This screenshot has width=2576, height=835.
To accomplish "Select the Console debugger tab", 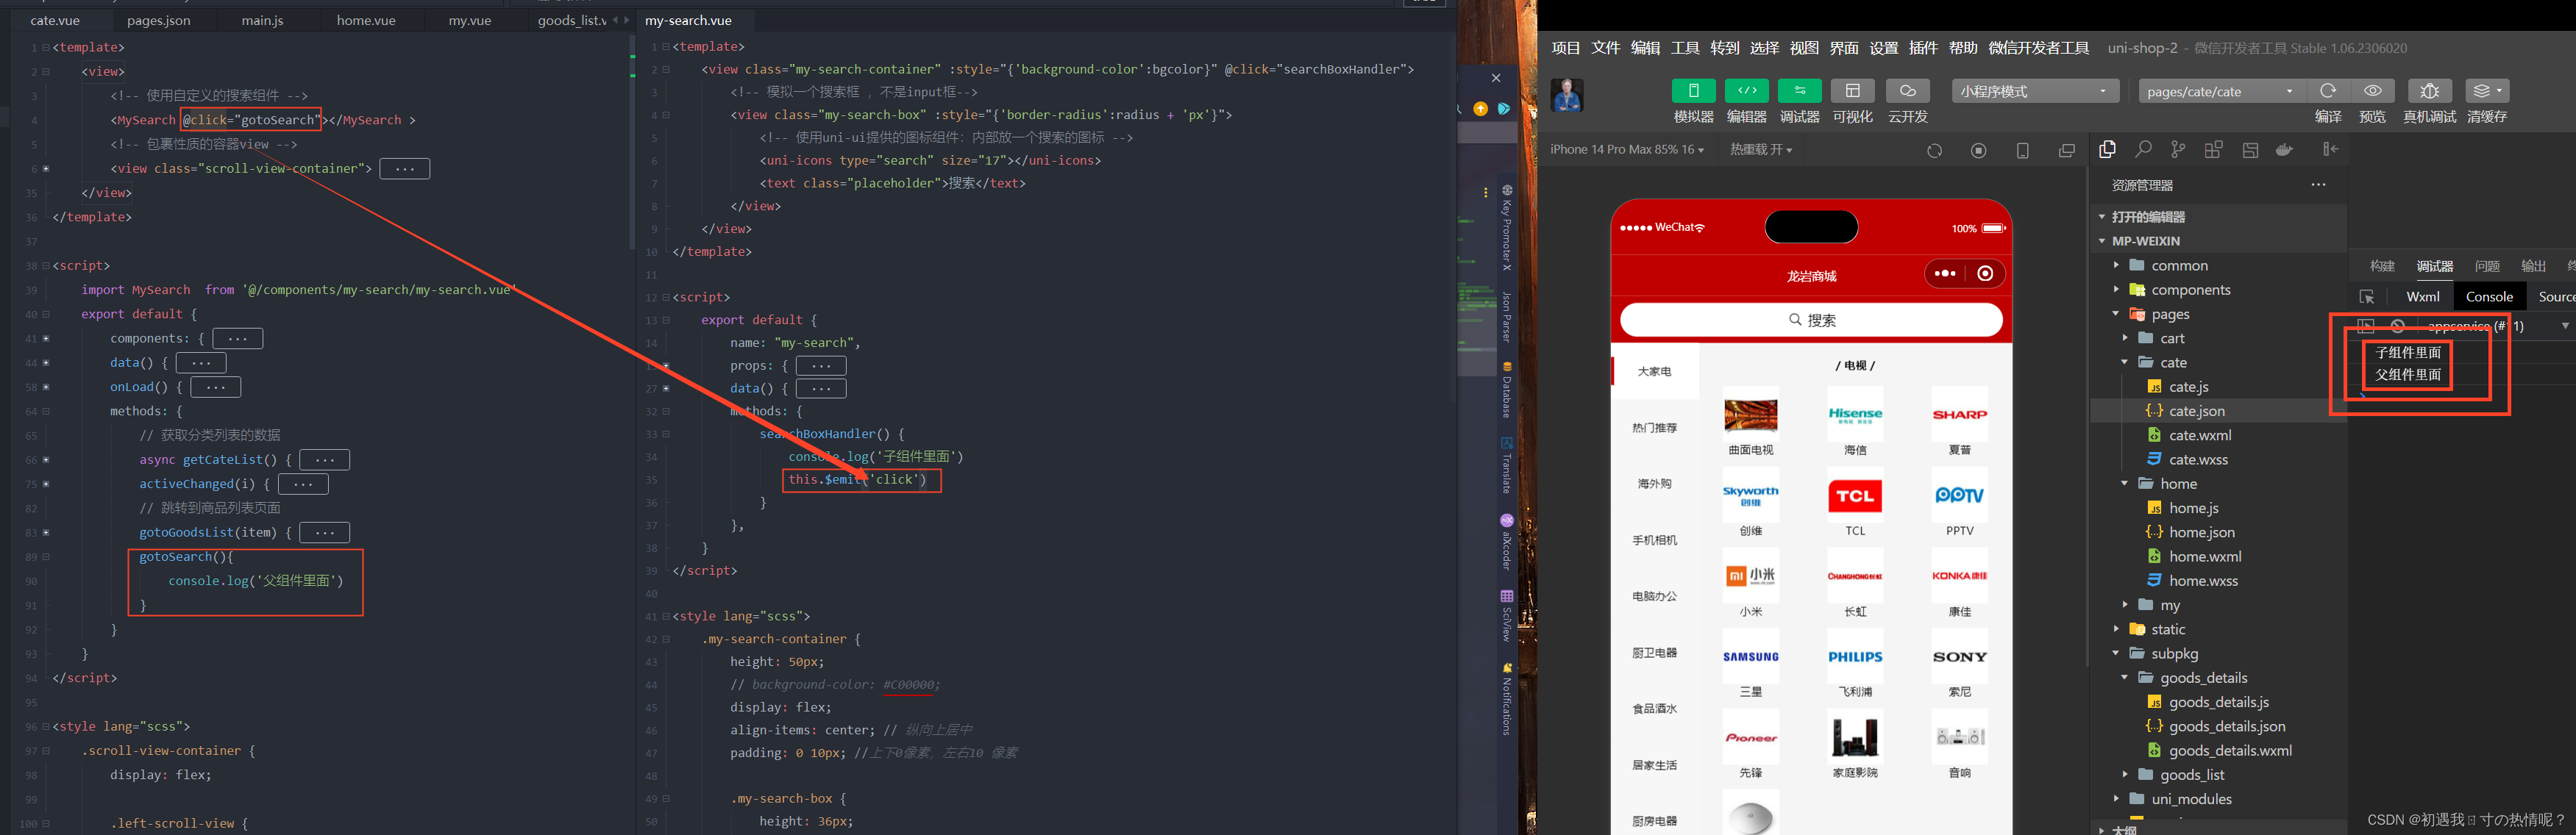I will coord(2489,297).
